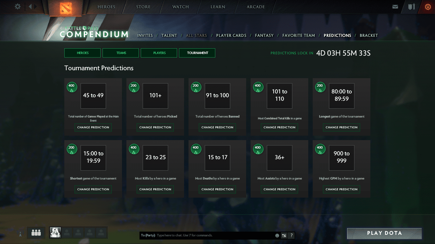
Task: Open the friends list icon
Action: [36, 233]
